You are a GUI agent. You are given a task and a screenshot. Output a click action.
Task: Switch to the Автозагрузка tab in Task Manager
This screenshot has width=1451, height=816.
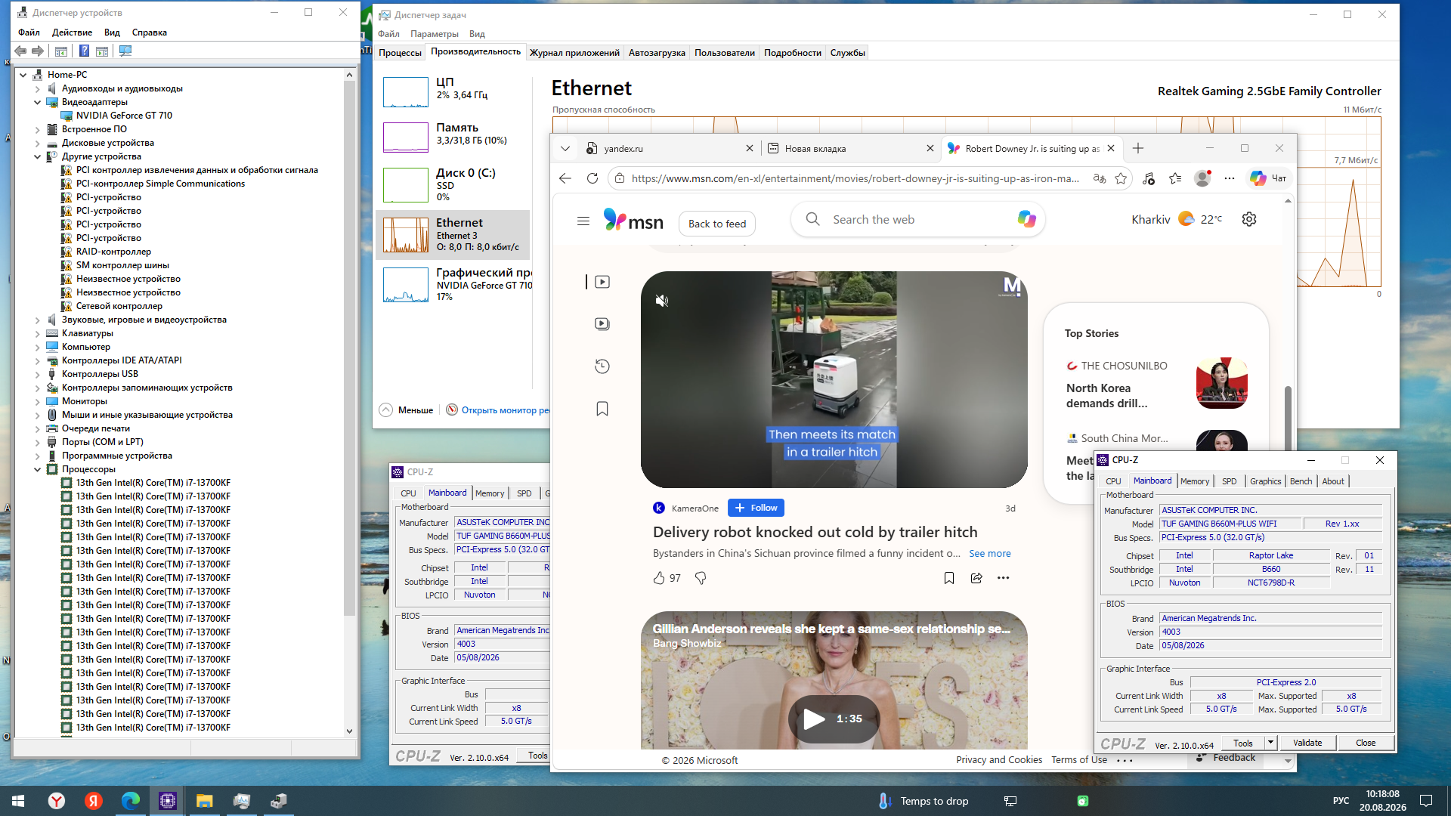tap(657, 53)
